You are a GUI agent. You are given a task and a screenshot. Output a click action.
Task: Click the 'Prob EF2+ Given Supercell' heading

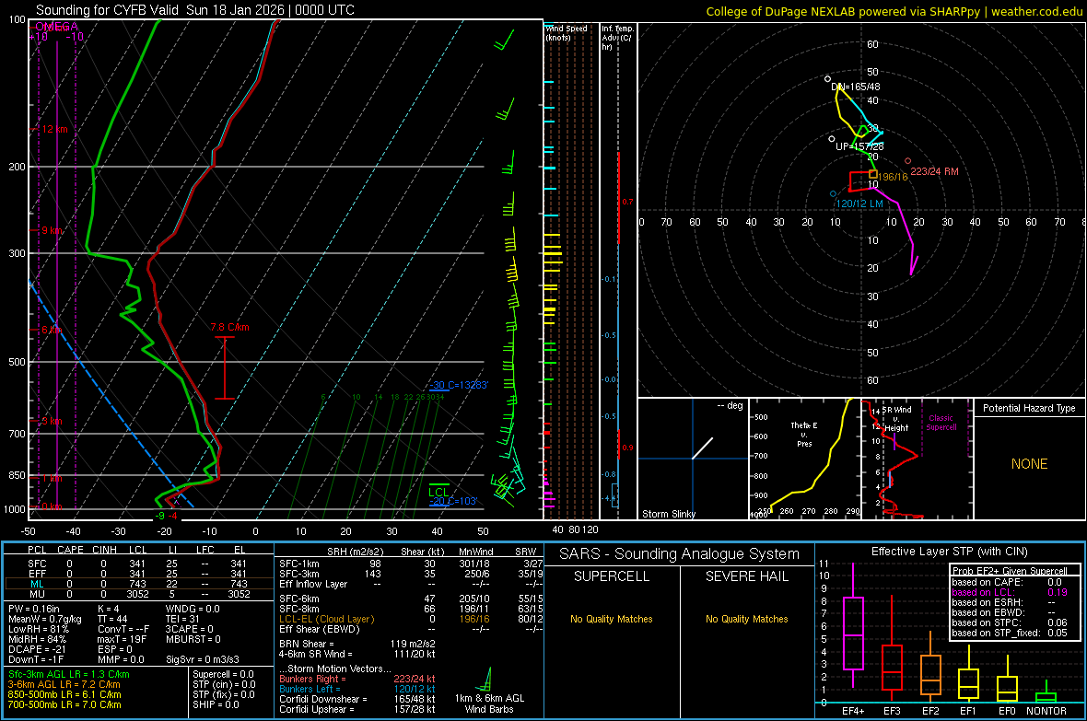coord(1010,571)
